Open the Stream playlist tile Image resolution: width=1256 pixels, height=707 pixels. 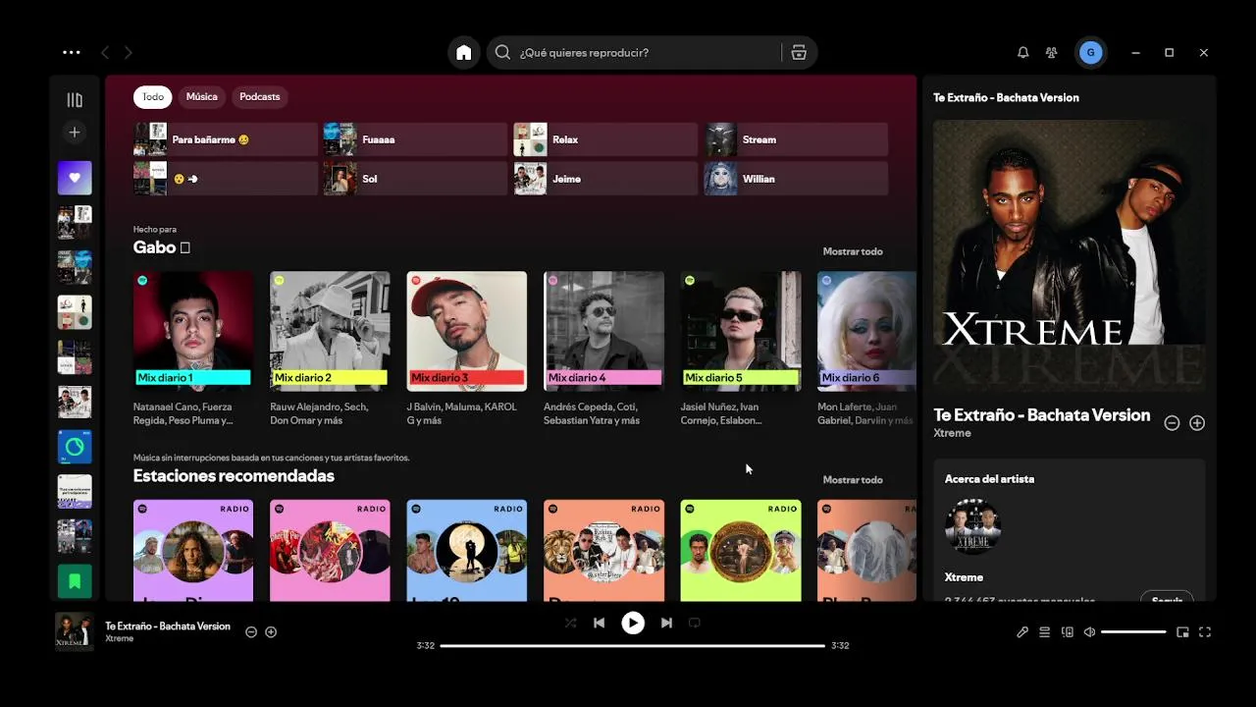796,139
